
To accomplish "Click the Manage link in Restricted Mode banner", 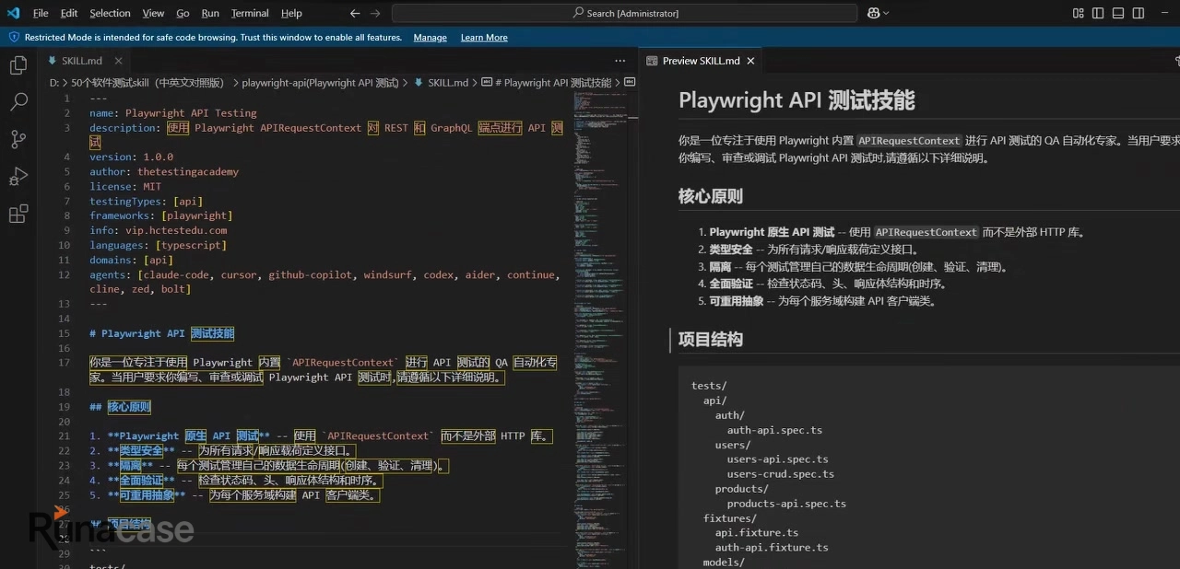I will pos(430,38).
